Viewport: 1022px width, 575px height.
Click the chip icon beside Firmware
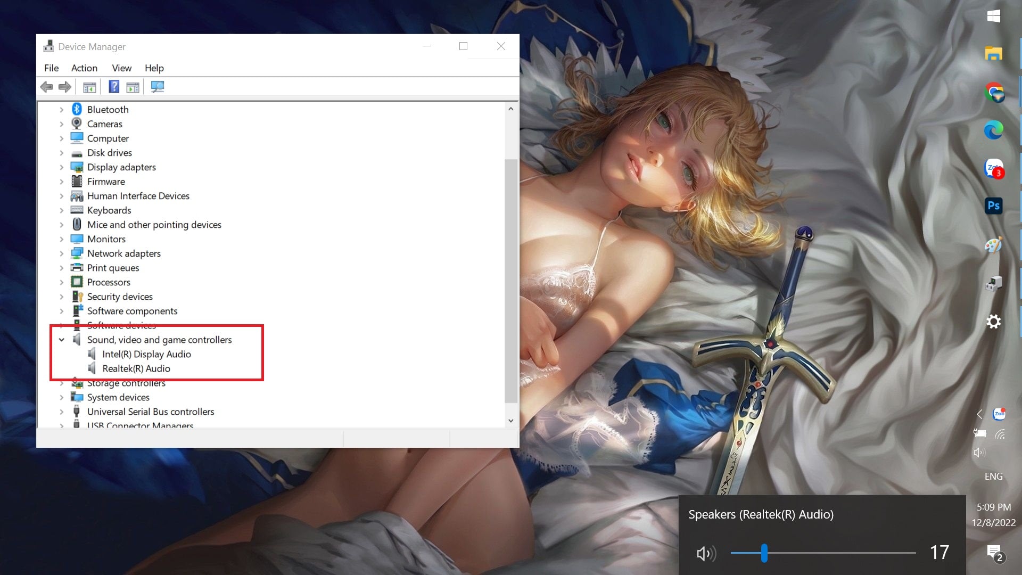click(77, 181)
